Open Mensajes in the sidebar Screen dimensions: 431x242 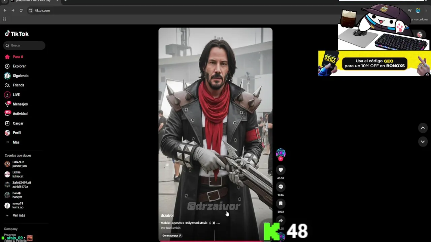20,104
